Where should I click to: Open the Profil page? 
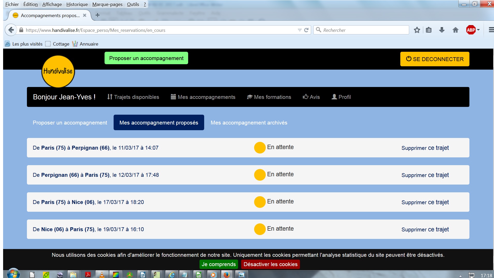[x=341, y=97]
